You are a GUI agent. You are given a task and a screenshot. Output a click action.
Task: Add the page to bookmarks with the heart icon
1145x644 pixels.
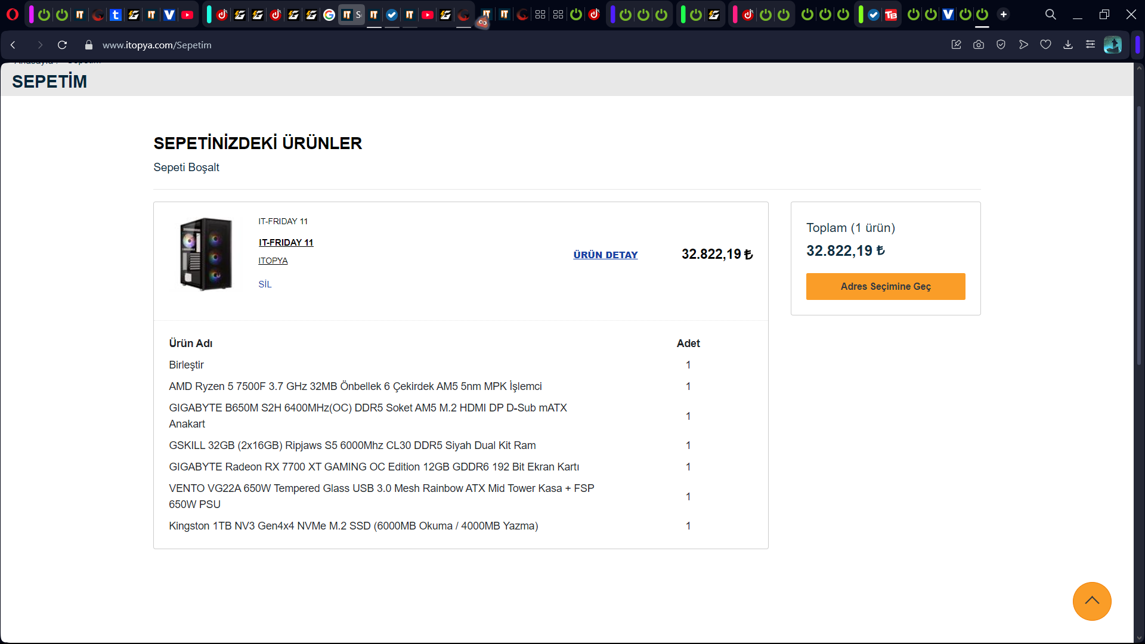tap(1045, 45)
